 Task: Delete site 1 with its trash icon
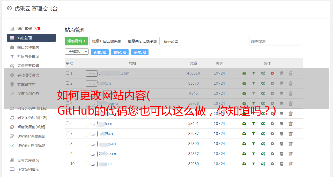pos(291,73)
